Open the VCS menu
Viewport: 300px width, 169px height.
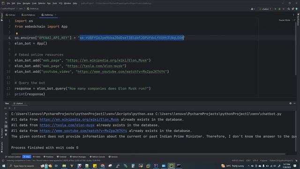click(x=60, y=3)
